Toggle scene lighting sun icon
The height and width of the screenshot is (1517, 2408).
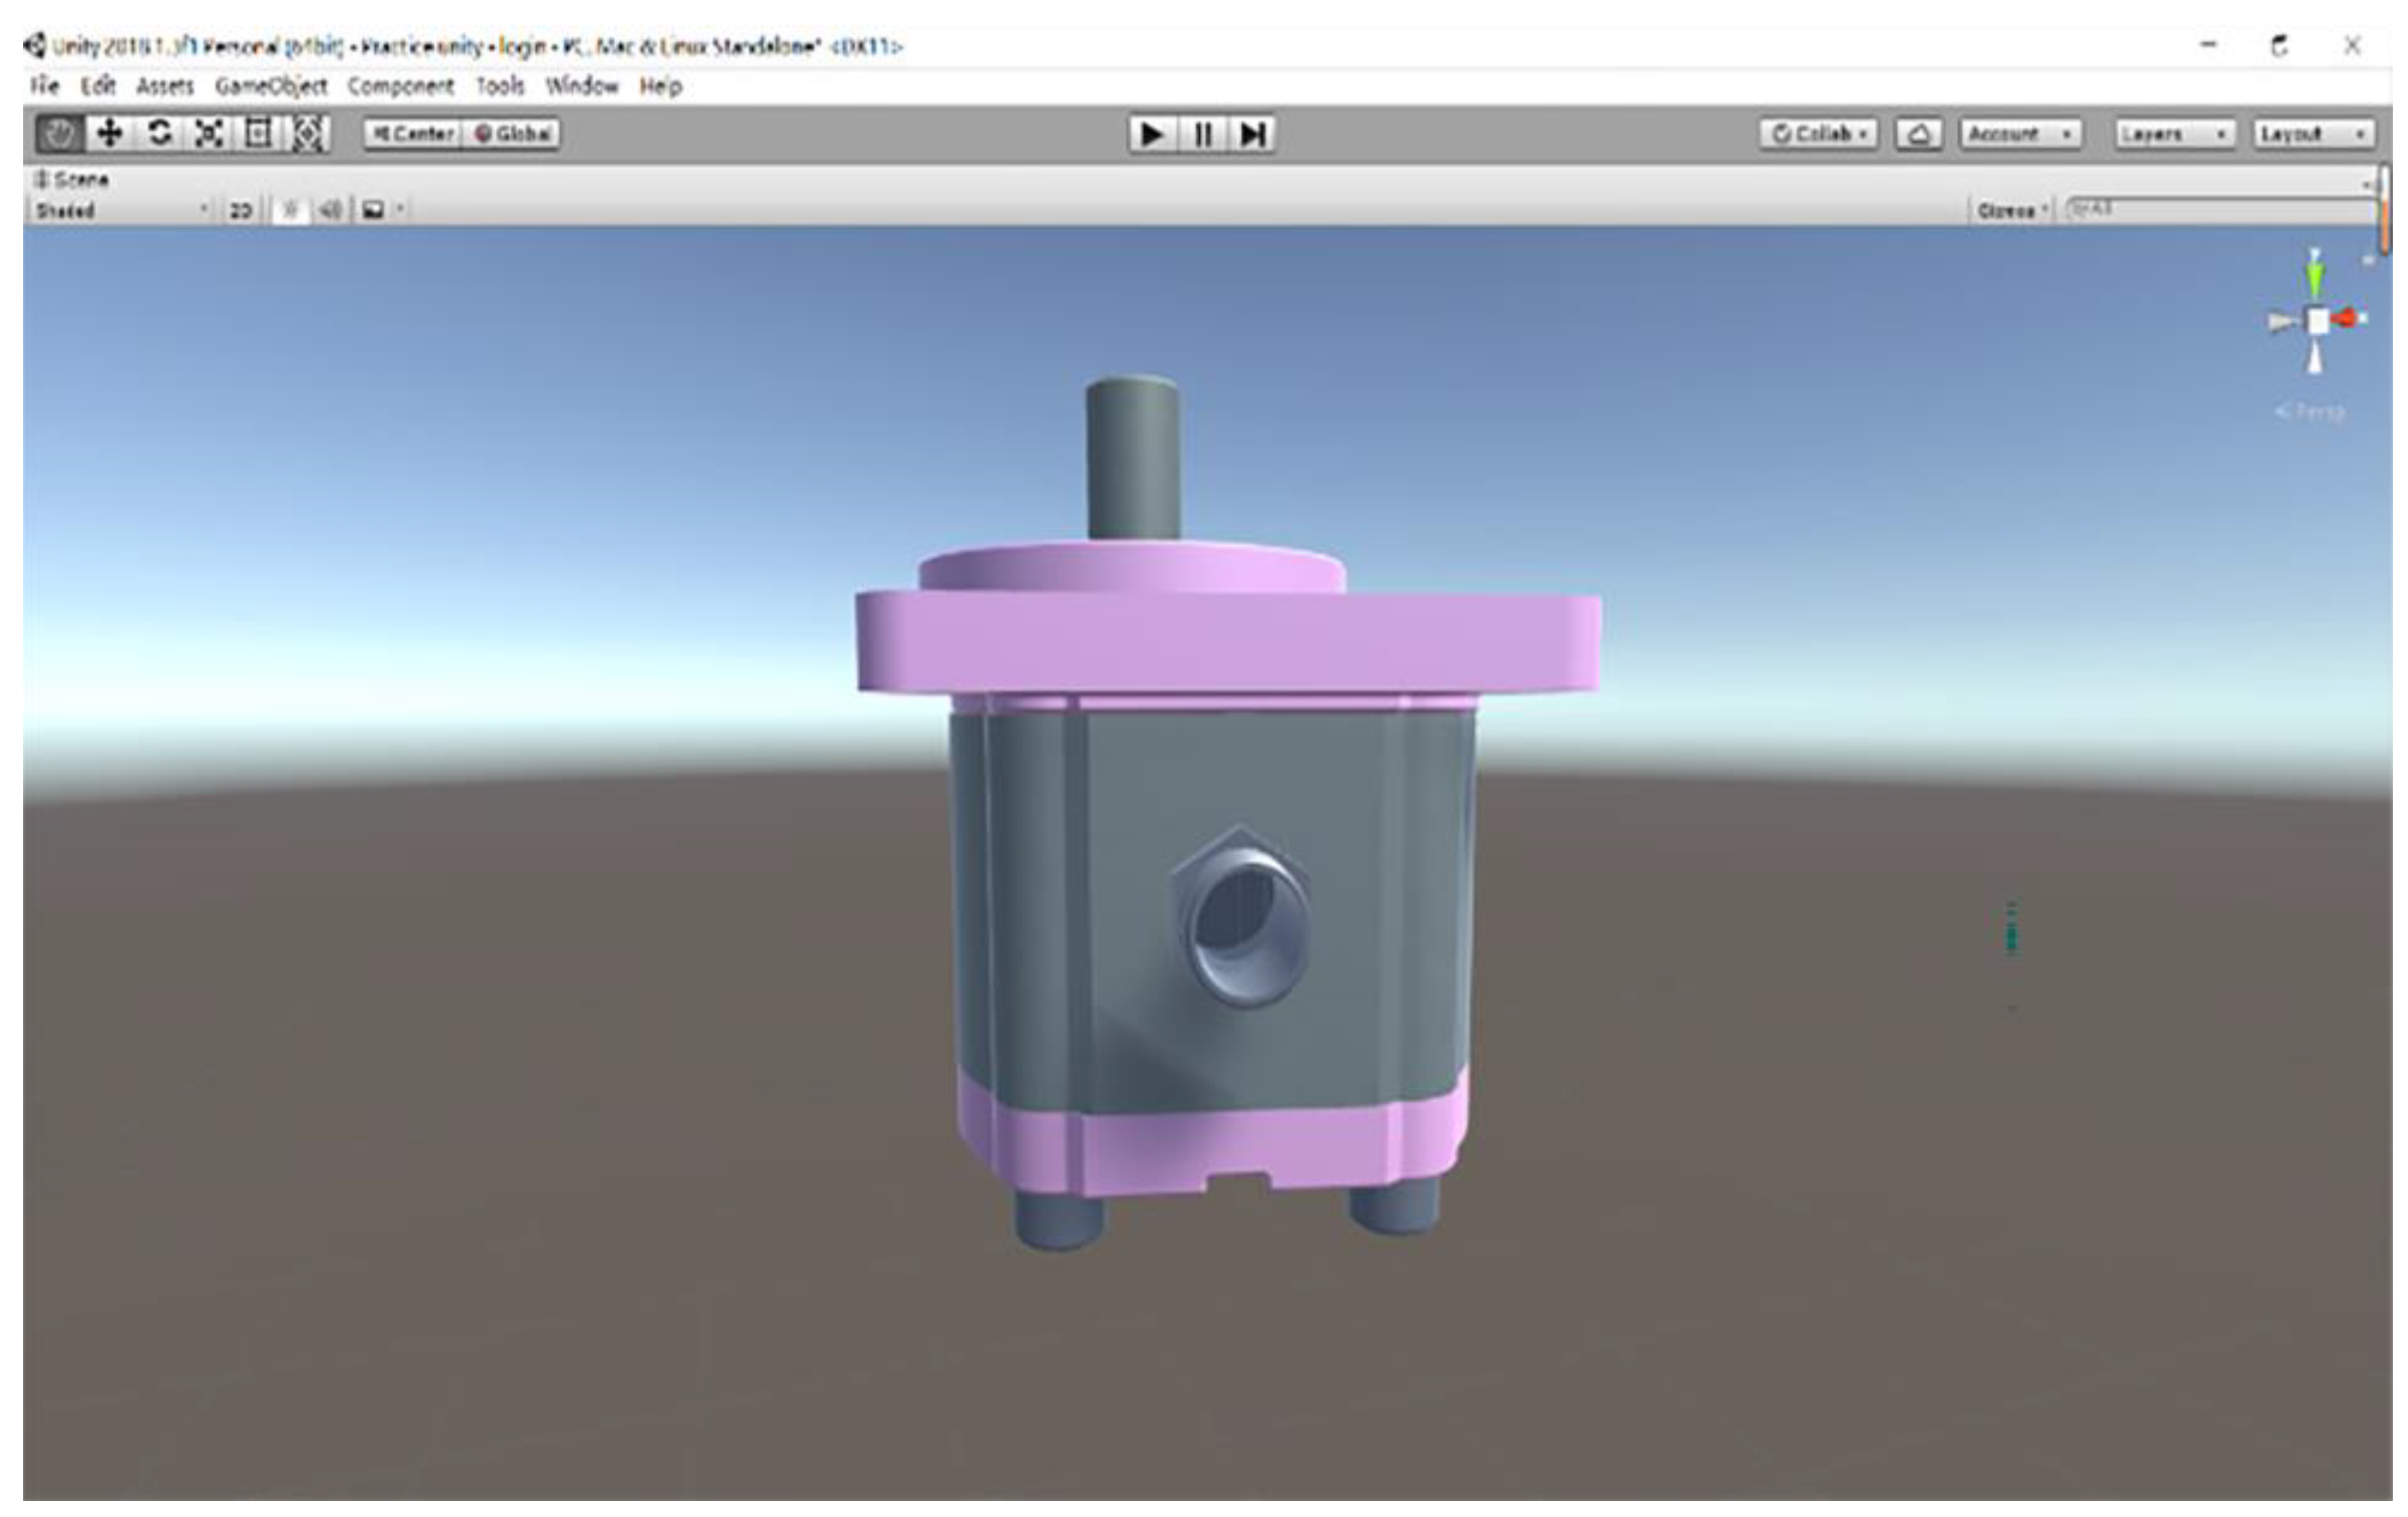click(x=290, y=210)
